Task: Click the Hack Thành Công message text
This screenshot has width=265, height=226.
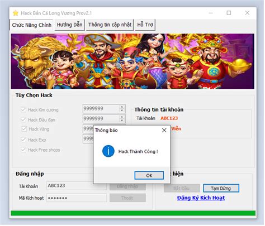Action: point(138,151)
